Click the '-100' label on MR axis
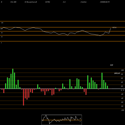Image resolution: width=125 pixels, height=125 pixels. tap(122, 110)
